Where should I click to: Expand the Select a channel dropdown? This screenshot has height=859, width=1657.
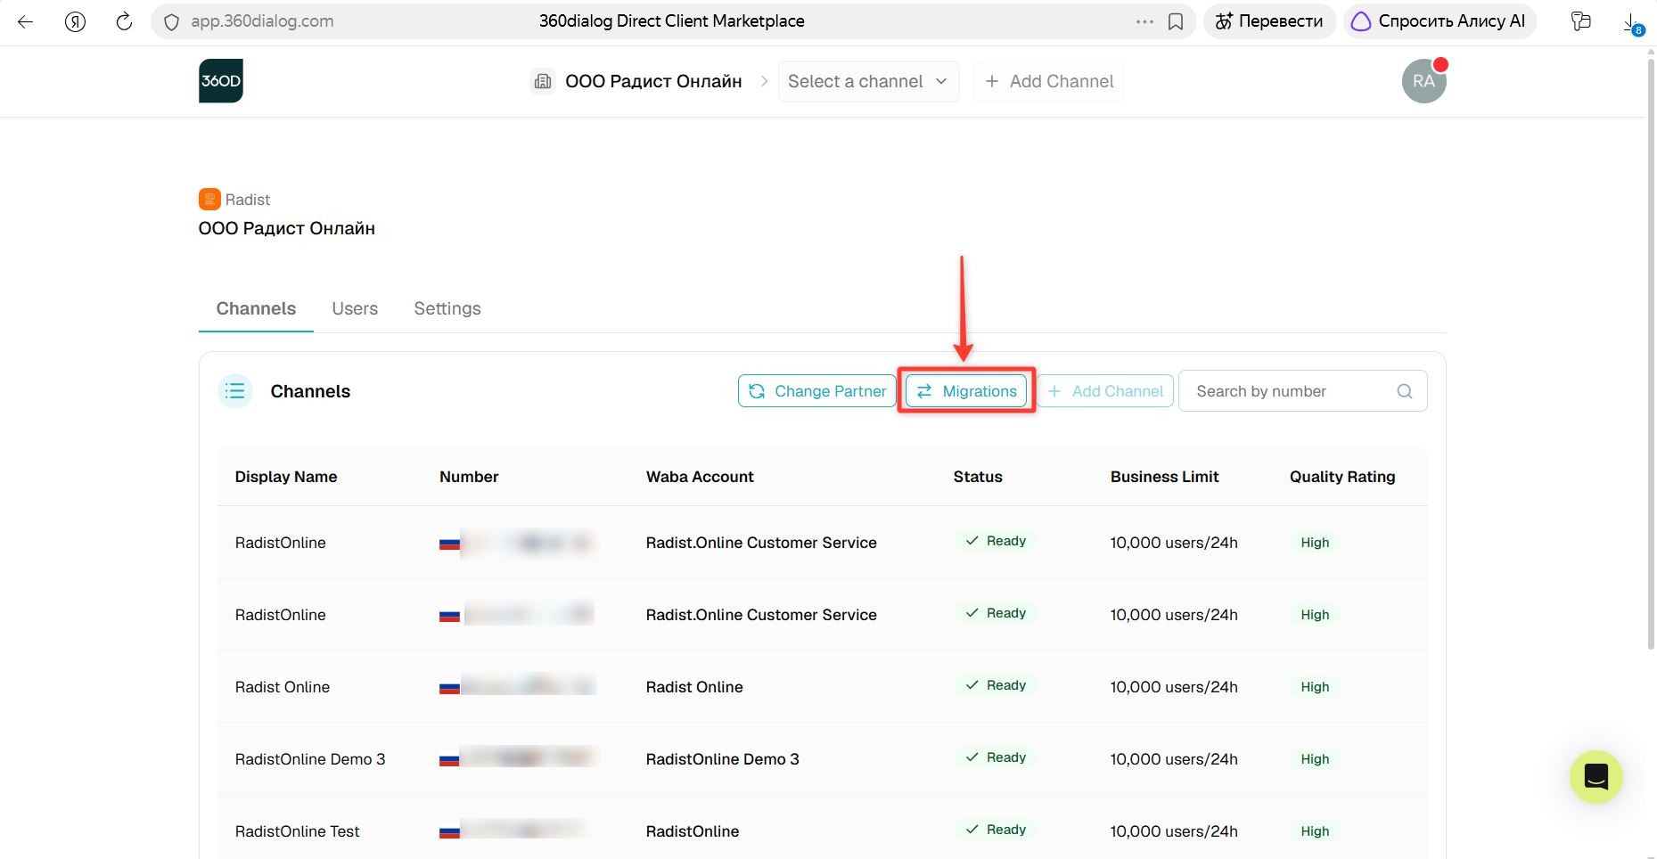(x=869, y=81)
